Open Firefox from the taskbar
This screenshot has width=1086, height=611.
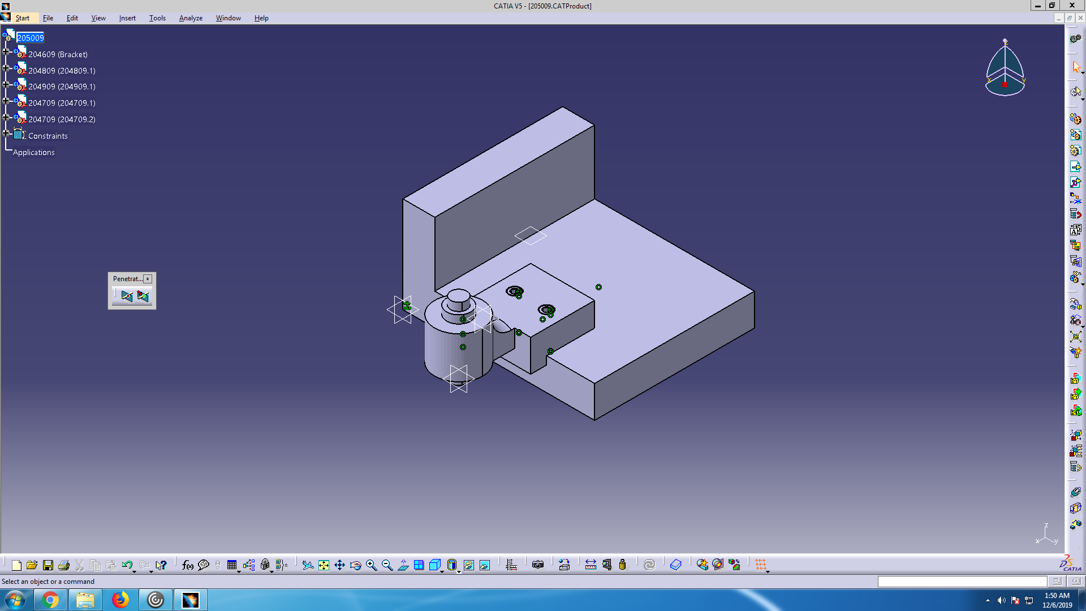coord(120,600)
